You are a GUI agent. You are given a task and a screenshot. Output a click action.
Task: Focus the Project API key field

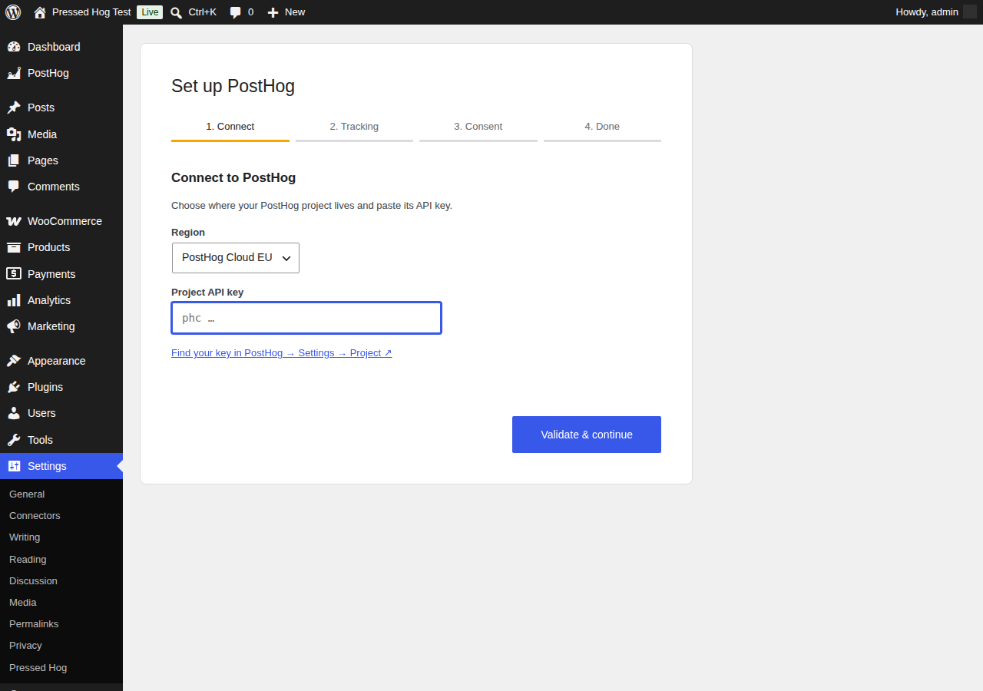[306, 318]
